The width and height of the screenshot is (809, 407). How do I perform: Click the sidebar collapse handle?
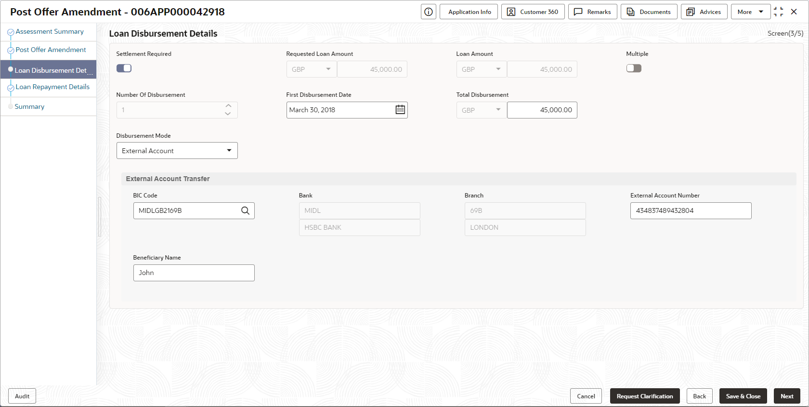pos(99,216)
